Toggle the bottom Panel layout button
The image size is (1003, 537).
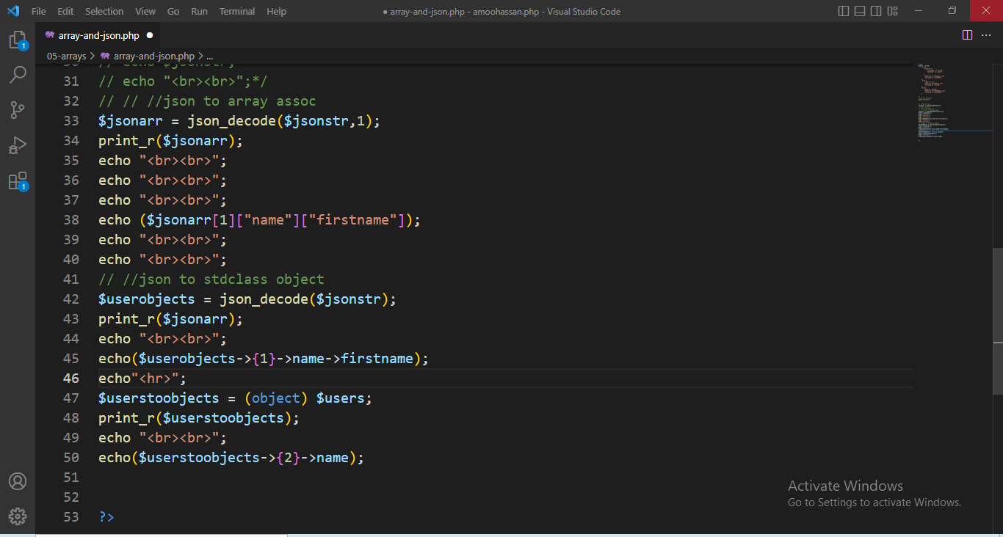click(860, 11)
